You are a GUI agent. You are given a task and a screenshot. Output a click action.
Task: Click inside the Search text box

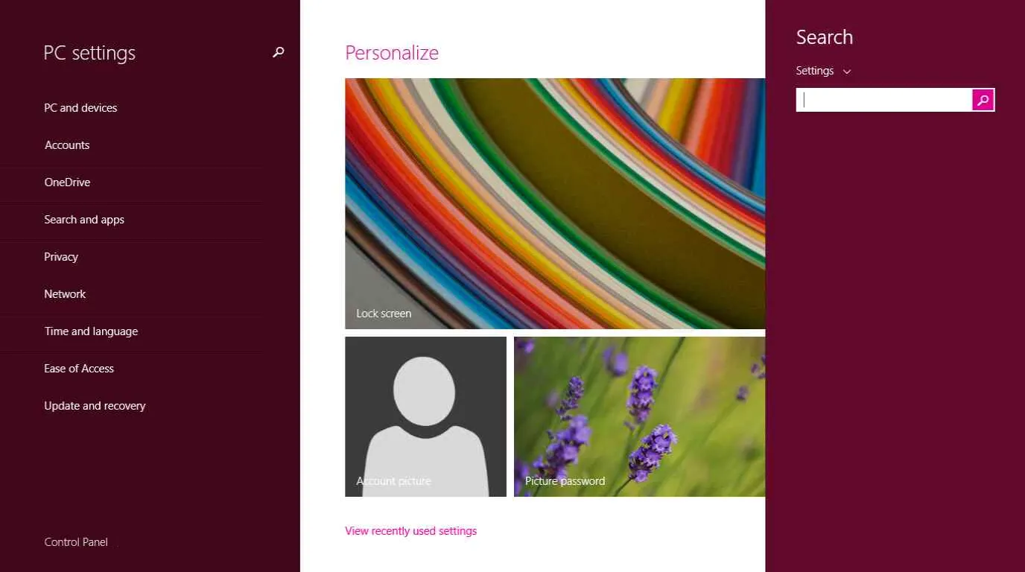click(x=884, y=100)
